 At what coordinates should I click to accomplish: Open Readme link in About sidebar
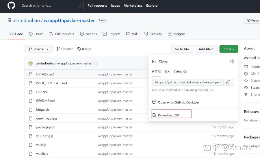[252, 67]
